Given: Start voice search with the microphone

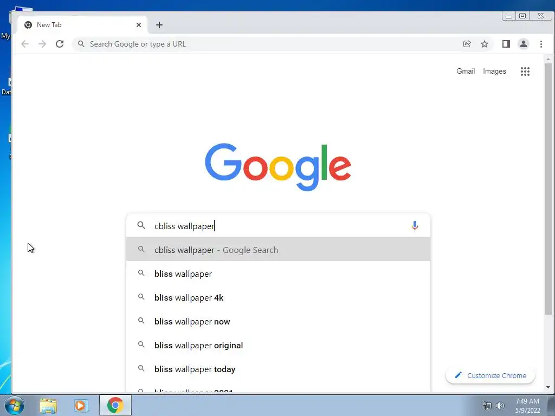Looking at the screenshot, I should tap(415, 226).
